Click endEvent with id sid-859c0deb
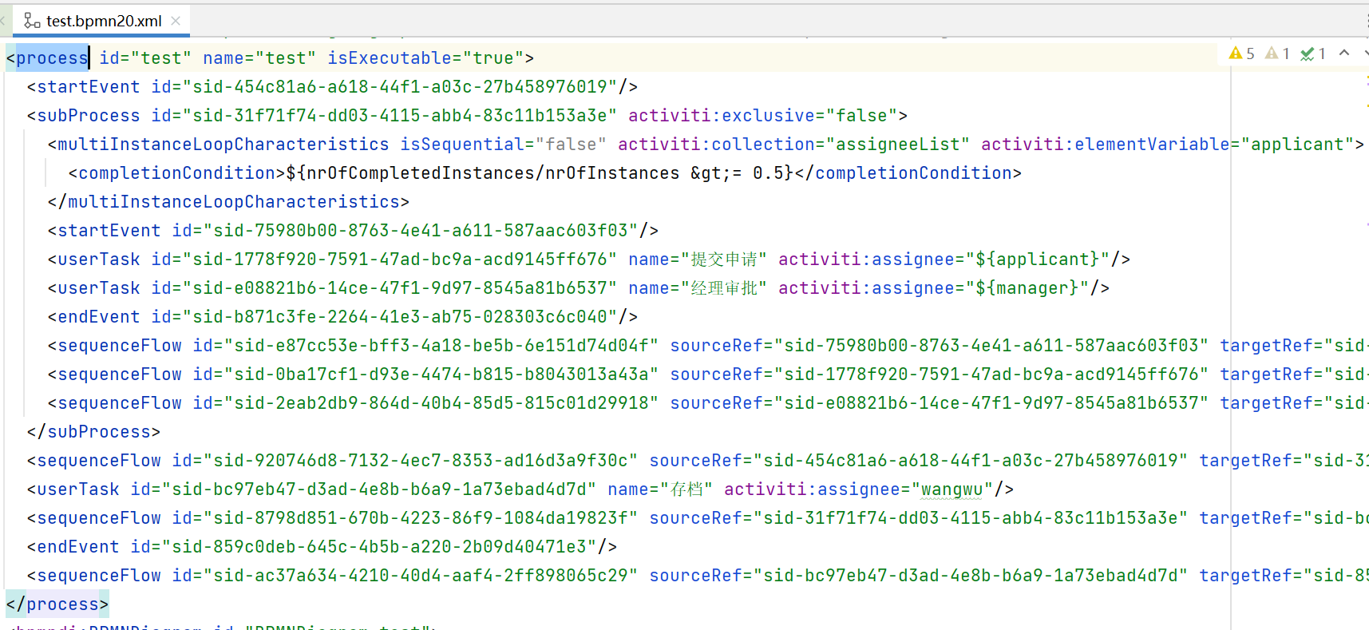Screen dimensions: 1369x630 tap(322, 547)
